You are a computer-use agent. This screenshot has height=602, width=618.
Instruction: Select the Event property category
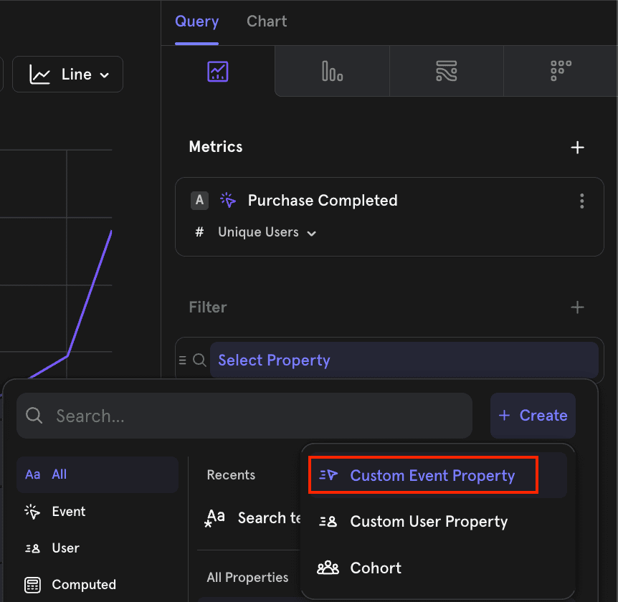tap(68, 512)
